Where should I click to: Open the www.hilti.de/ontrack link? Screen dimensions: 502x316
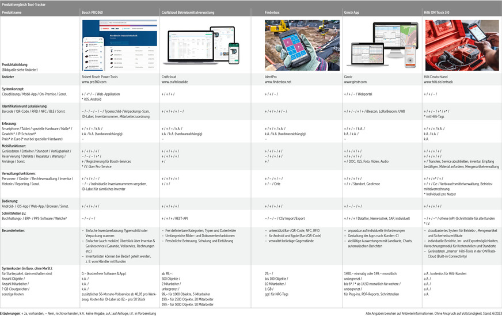coord(439,82)
